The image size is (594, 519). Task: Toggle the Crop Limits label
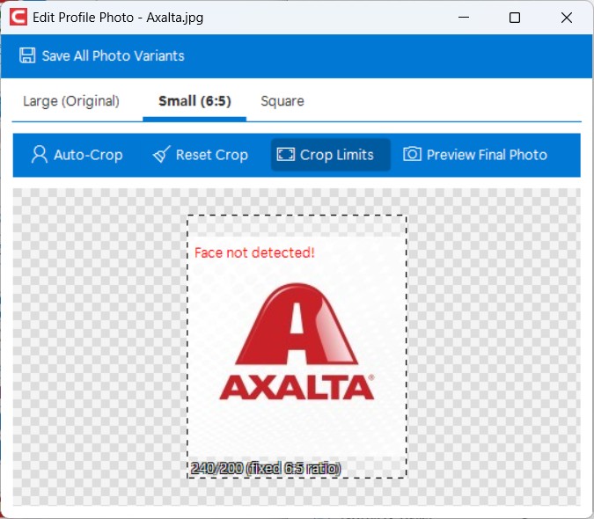pyautogui.click(x=337, y=155)
